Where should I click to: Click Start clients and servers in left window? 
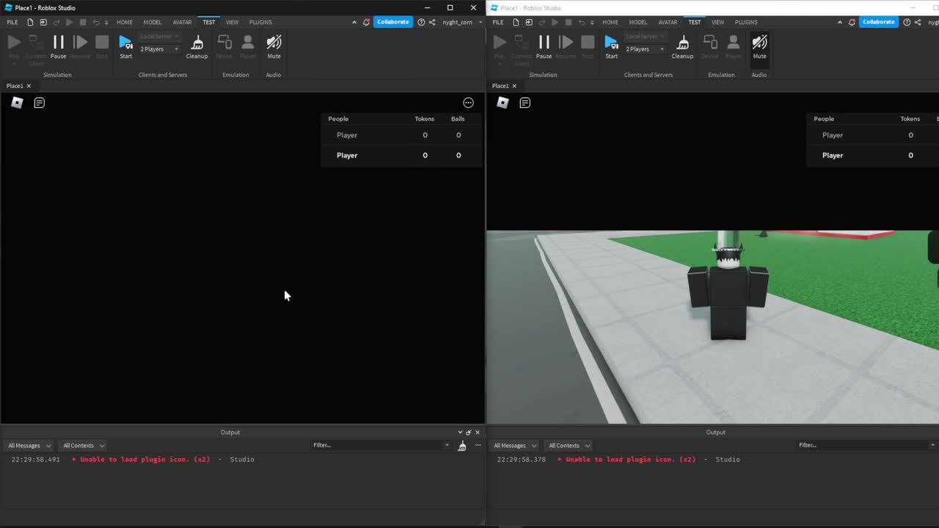click(125, 46)
